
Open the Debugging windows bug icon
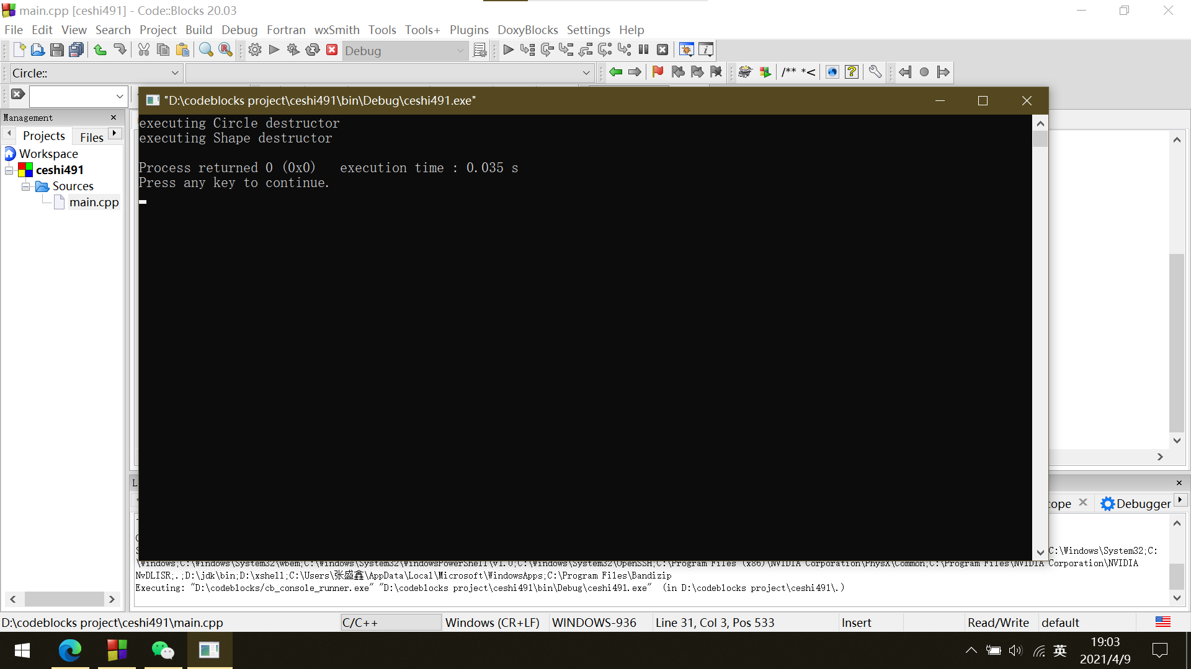686,50
